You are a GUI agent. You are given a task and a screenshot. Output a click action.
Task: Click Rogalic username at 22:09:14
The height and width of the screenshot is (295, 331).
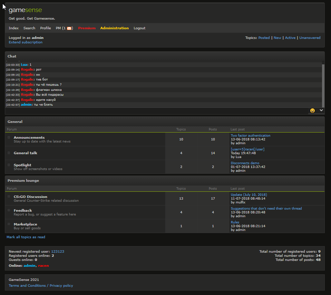(27, 70)
